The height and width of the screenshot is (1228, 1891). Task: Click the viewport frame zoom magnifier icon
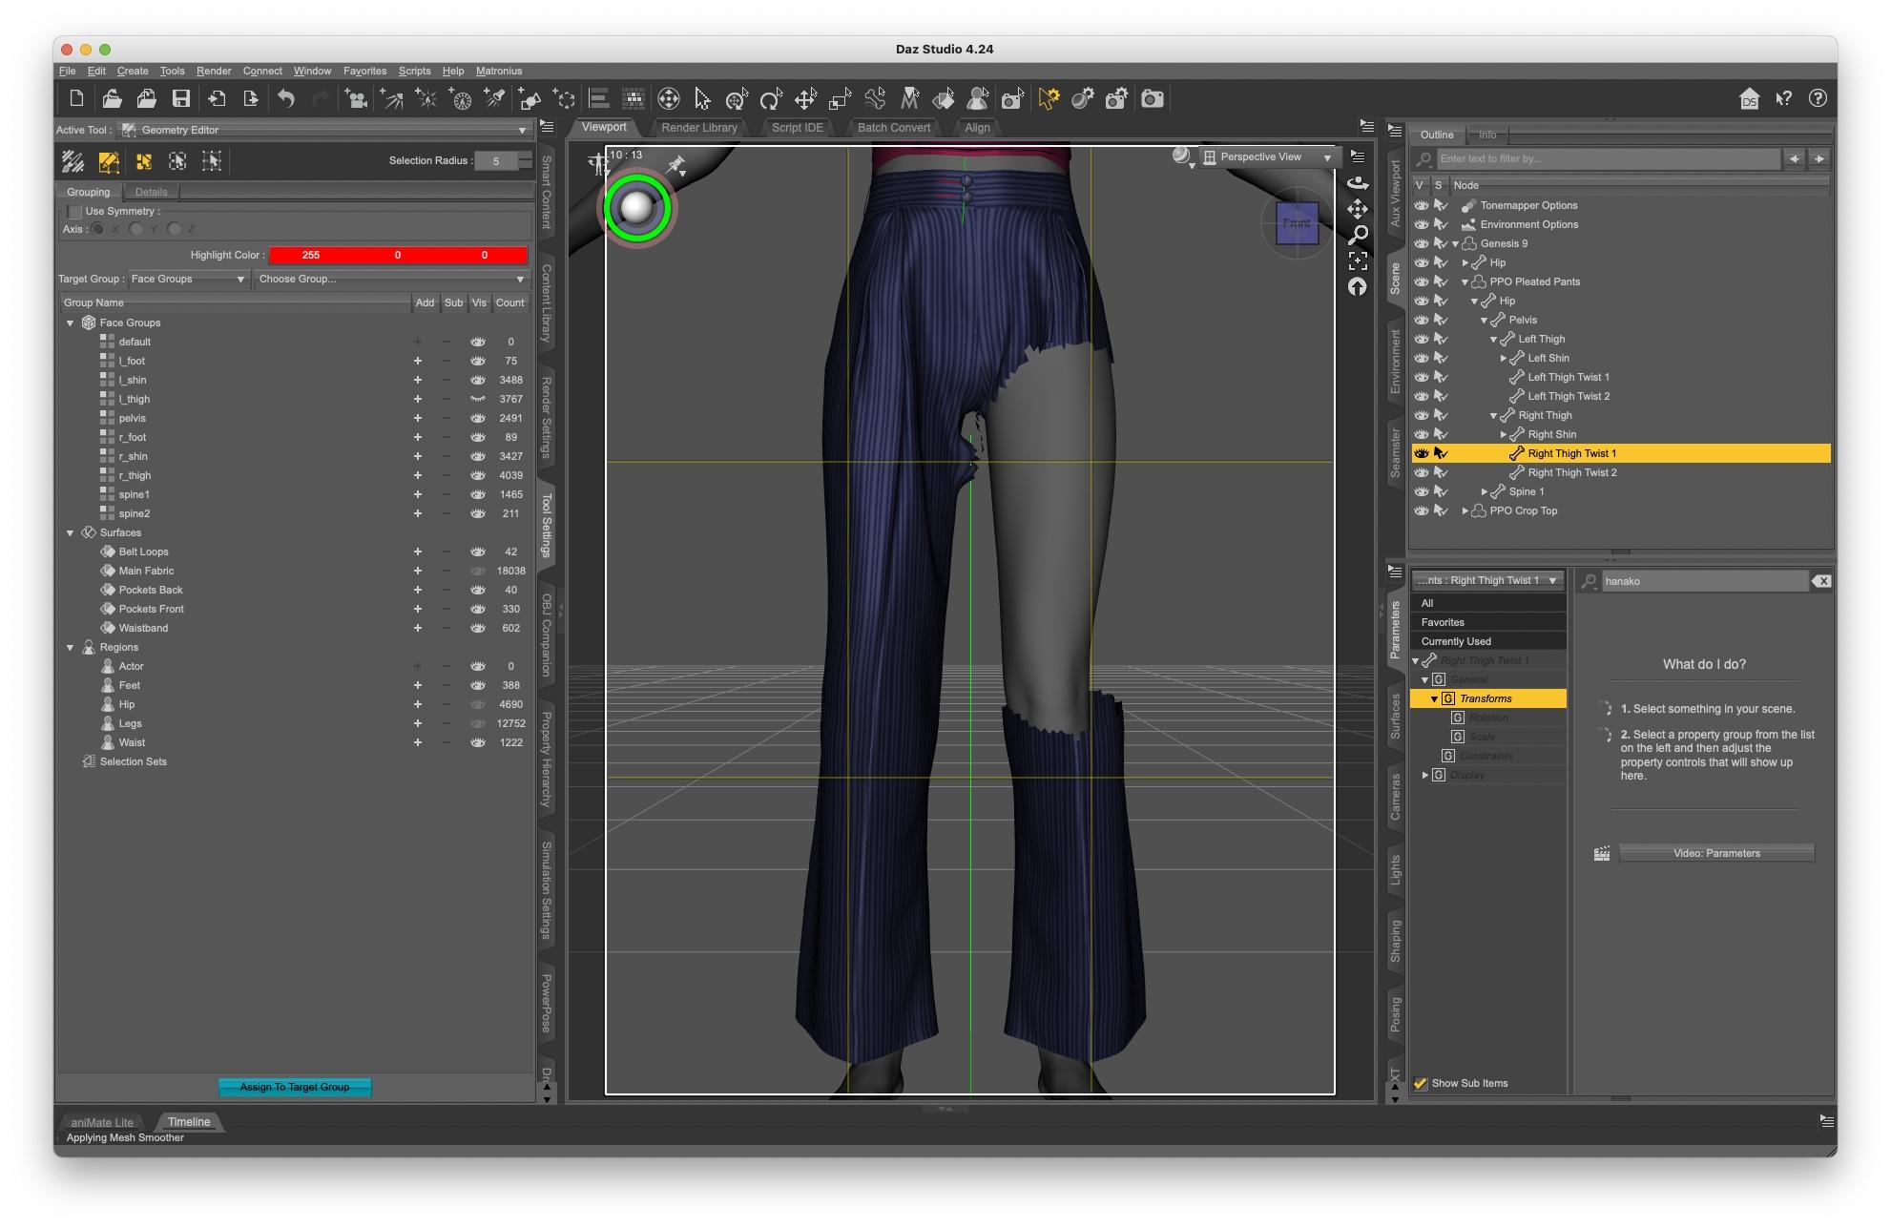pyautogui.click(x=1358, y=235)
